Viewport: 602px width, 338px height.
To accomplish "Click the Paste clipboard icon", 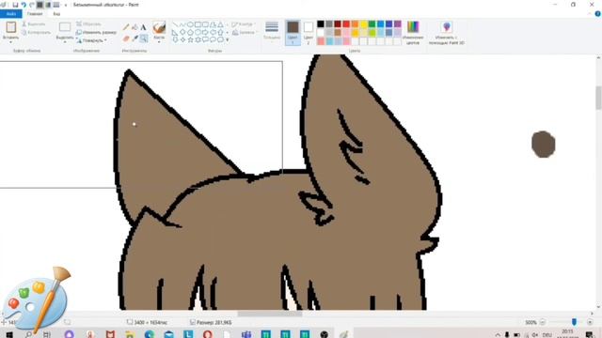I will (x=10, y=27).
